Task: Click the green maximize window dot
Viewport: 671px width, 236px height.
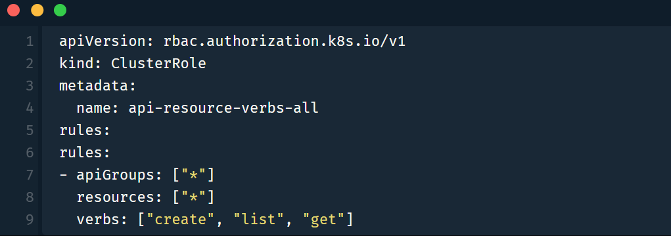Action: tap(60, 10)
